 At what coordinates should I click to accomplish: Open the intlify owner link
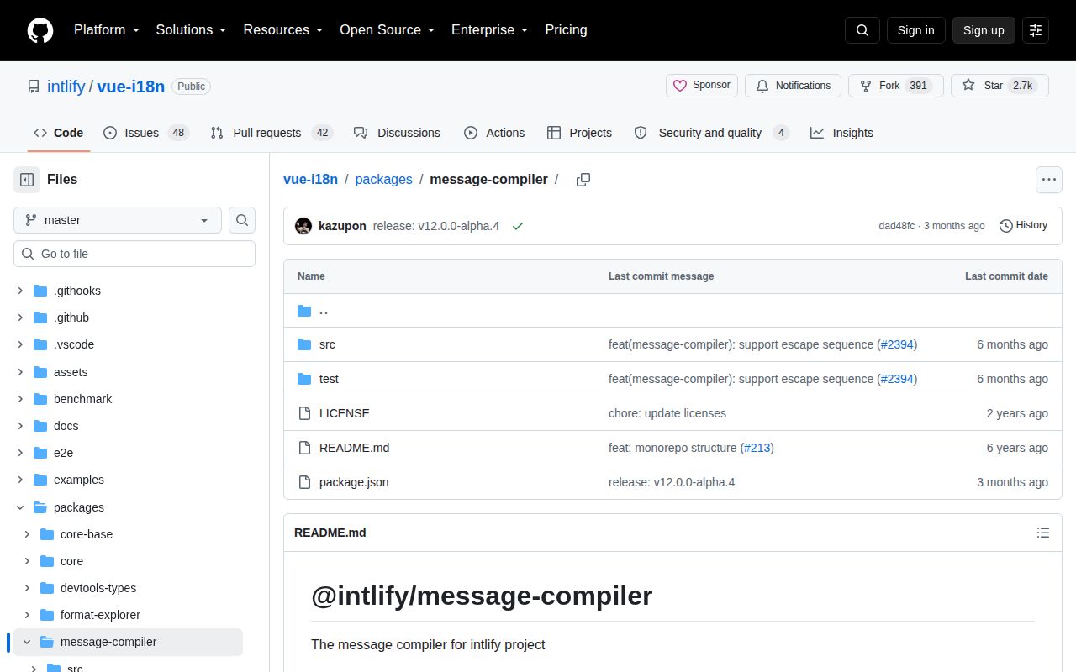[66, 87]
